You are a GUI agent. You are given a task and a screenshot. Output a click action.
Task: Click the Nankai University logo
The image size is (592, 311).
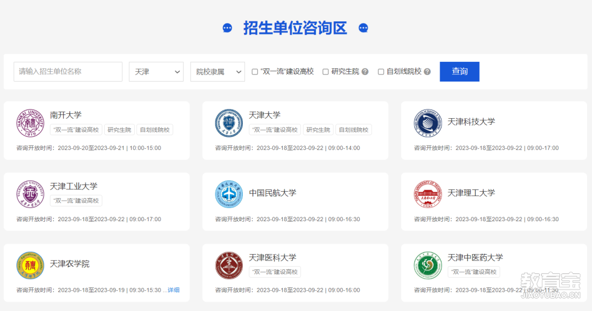(30, 123)
